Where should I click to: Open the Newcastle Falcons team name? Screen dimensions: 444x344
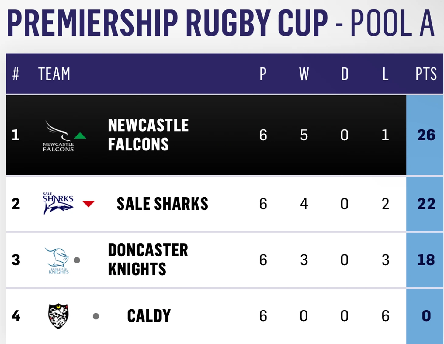pos(148,135)
